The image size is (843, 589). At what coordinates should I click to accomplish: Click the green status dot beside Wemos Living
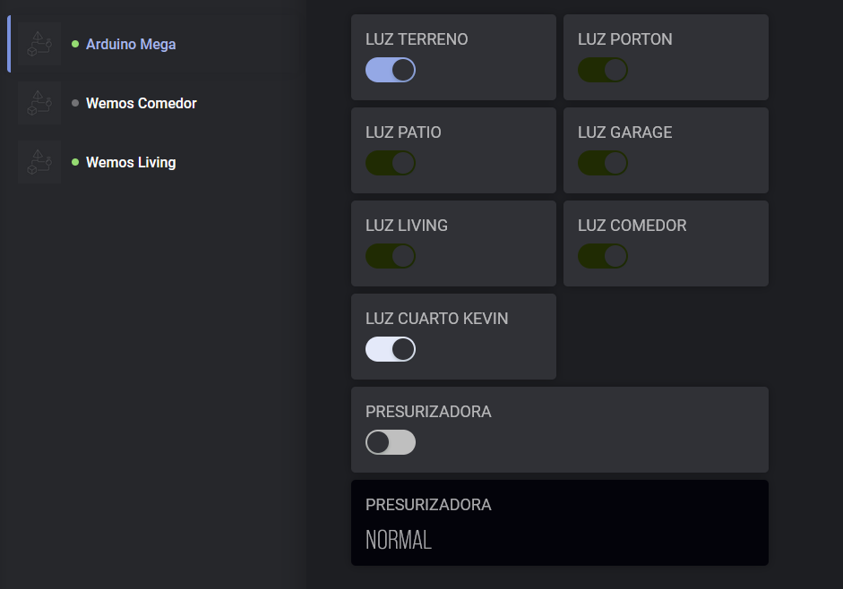(x=75, y=162)
